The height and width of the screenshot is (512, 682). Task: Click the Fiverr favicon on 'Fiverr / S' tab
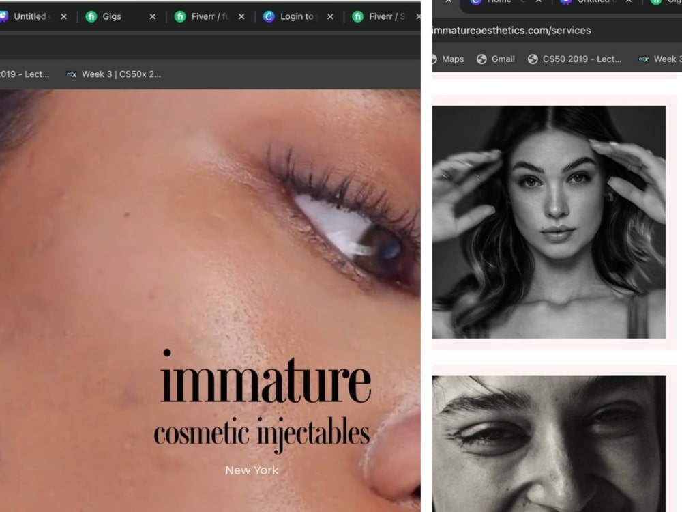pos(357,16)
